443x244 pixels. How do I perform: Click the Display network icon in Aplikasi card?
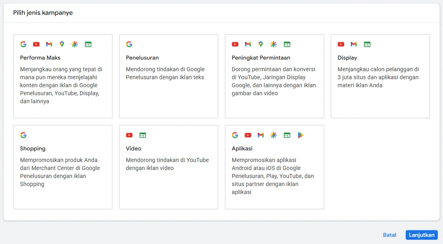pos(287,135)
